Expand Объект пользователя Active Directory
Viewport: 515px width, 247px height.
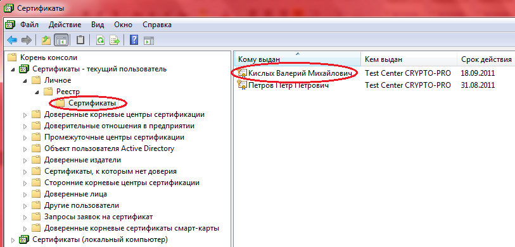[x=25, y=149]
